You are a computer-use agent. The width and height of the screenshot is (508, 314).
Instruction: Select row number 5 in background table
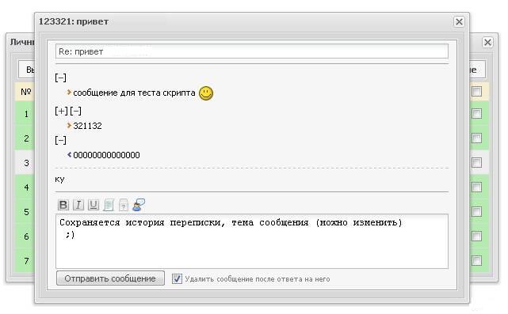pos(26,212)
